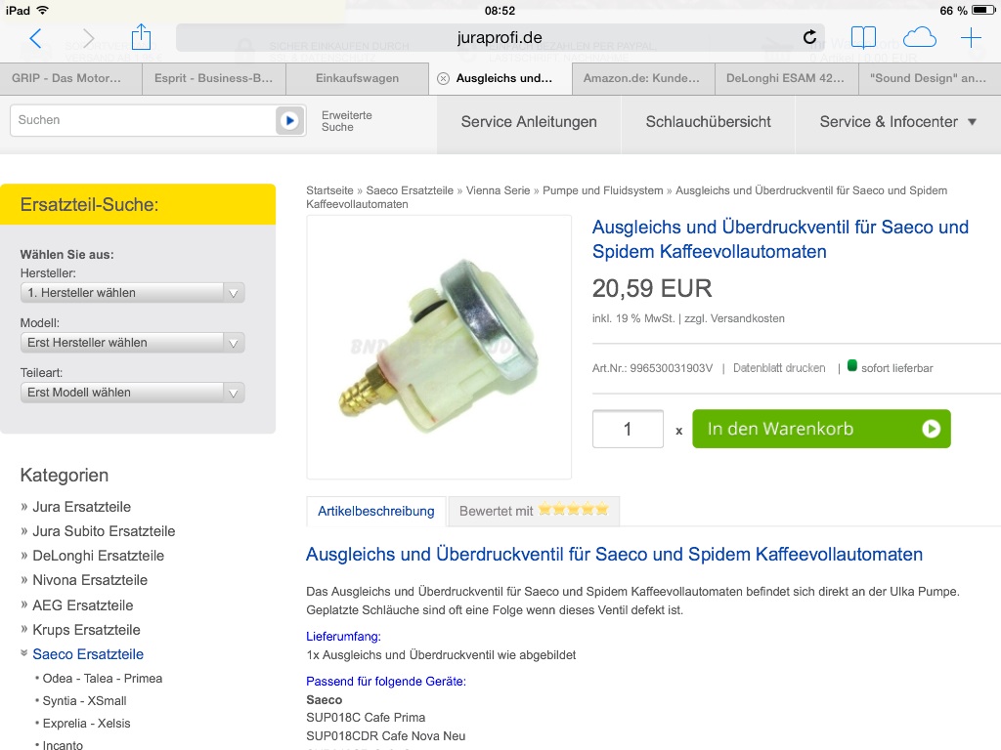This screenshot has height=750, width=1001.
Task: Tap the valve product image
Action: click(x=439, y=347)
